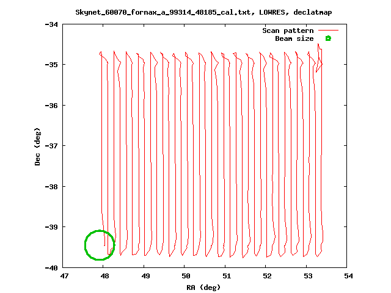This screenshot has width=391, height=293.
Task: Click the 'Scan pattern' legend label
Action: (x=288, y=31)
